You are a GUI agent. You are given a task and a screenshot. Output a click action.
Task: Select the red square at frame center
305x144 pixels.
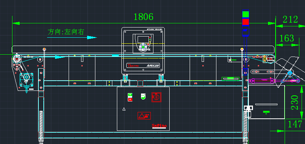click(140, 83)
